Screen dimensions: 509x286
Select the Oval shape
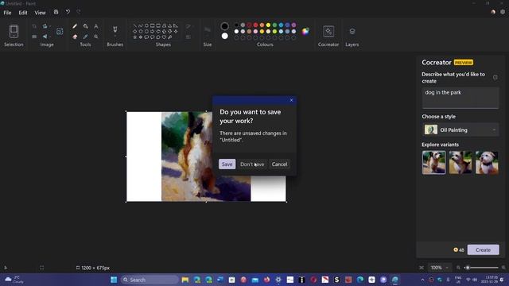click(x=146, y=25)
